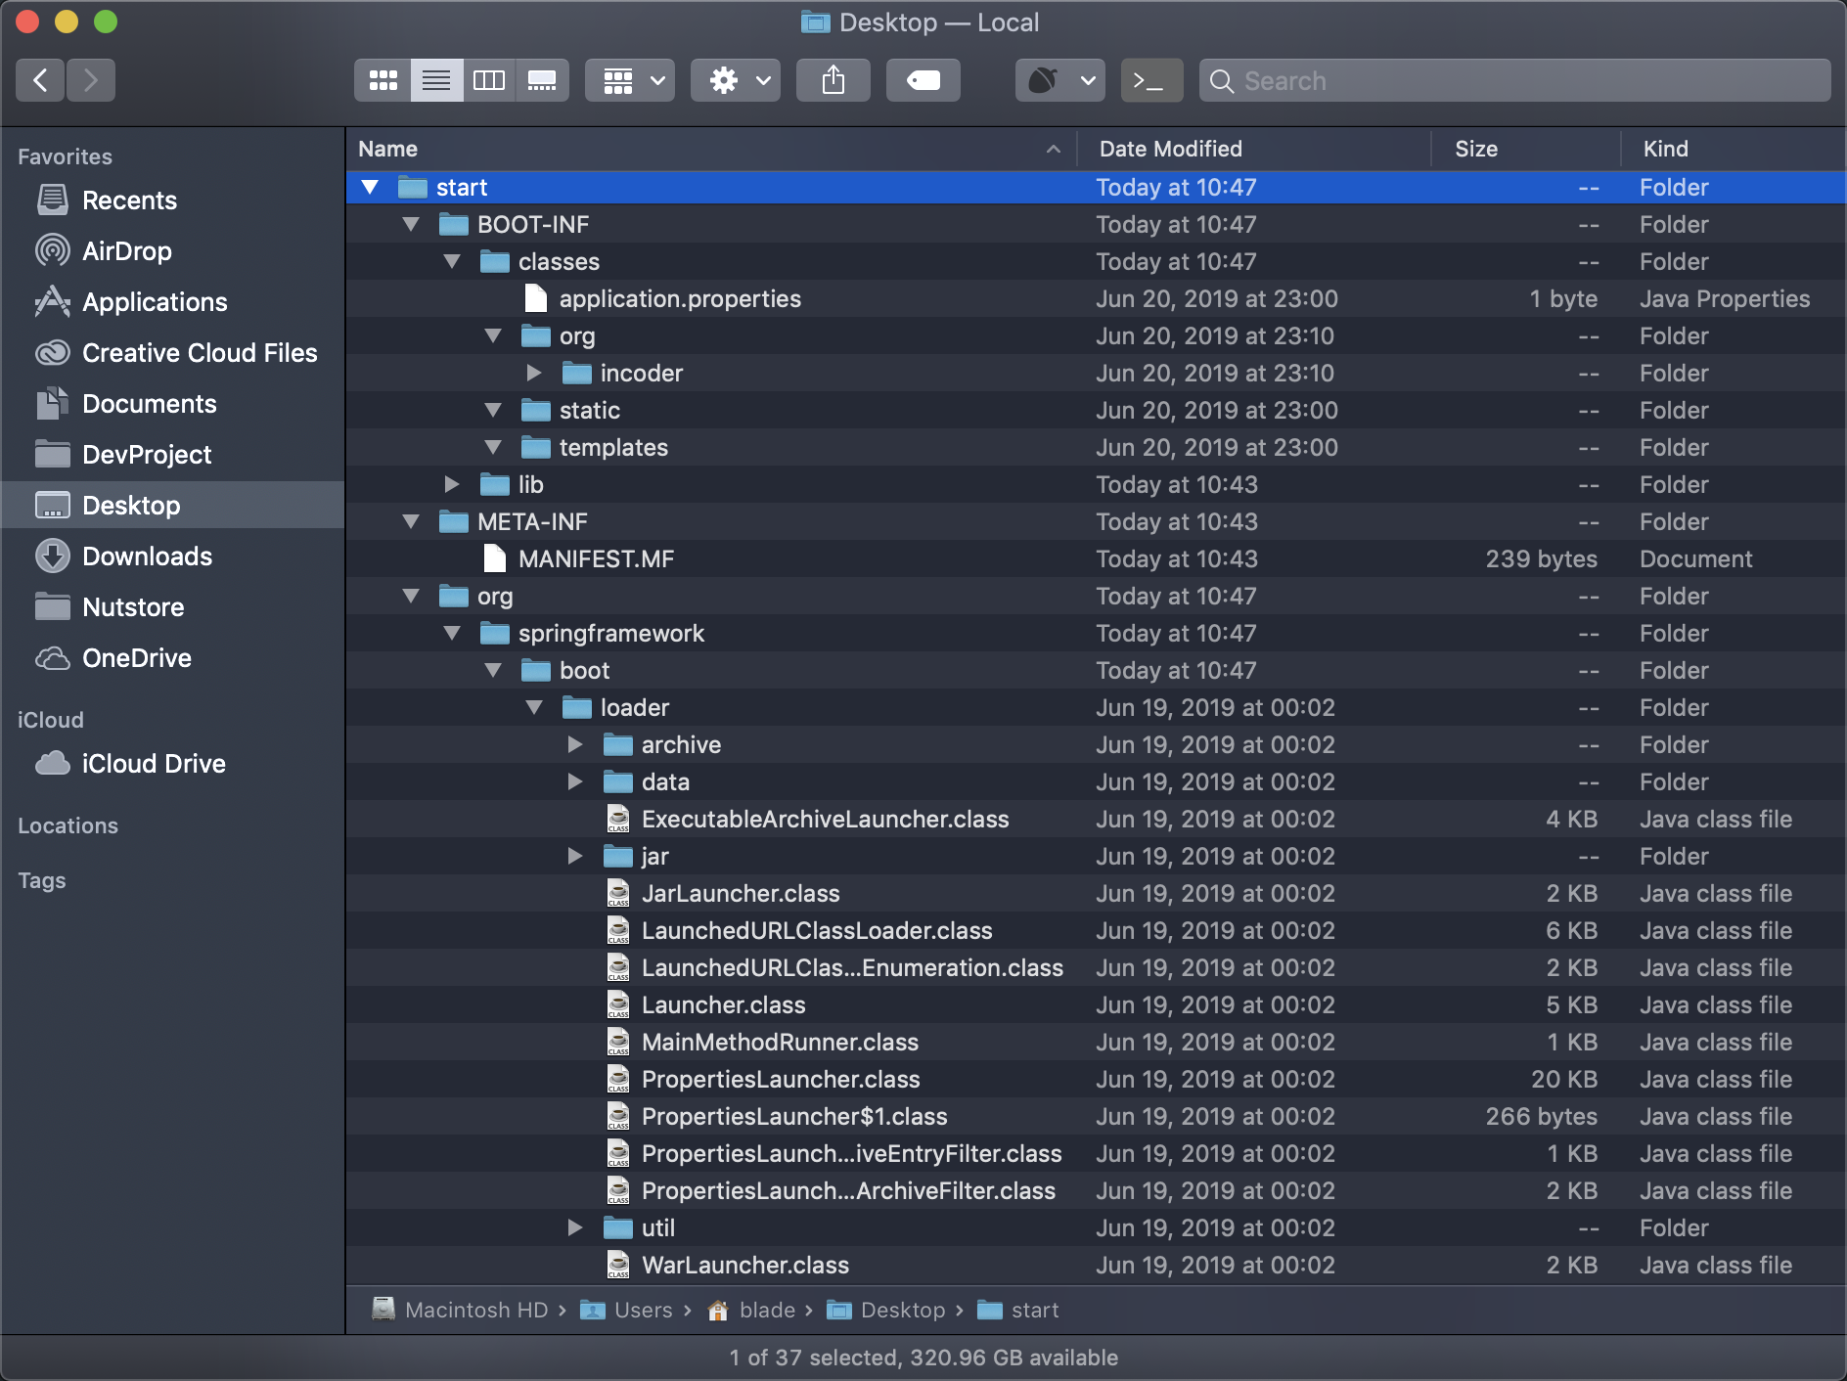Open Recents in the sidebar
This screenshot has width=1847, height=1381.
point(172,200)
